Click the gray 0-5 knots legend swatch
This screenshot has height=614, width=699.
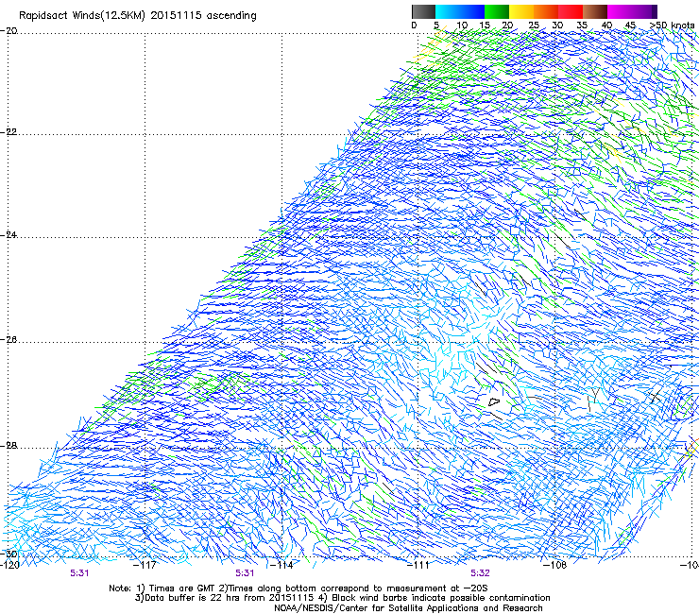pyautogui.click(x=423, y=11)
